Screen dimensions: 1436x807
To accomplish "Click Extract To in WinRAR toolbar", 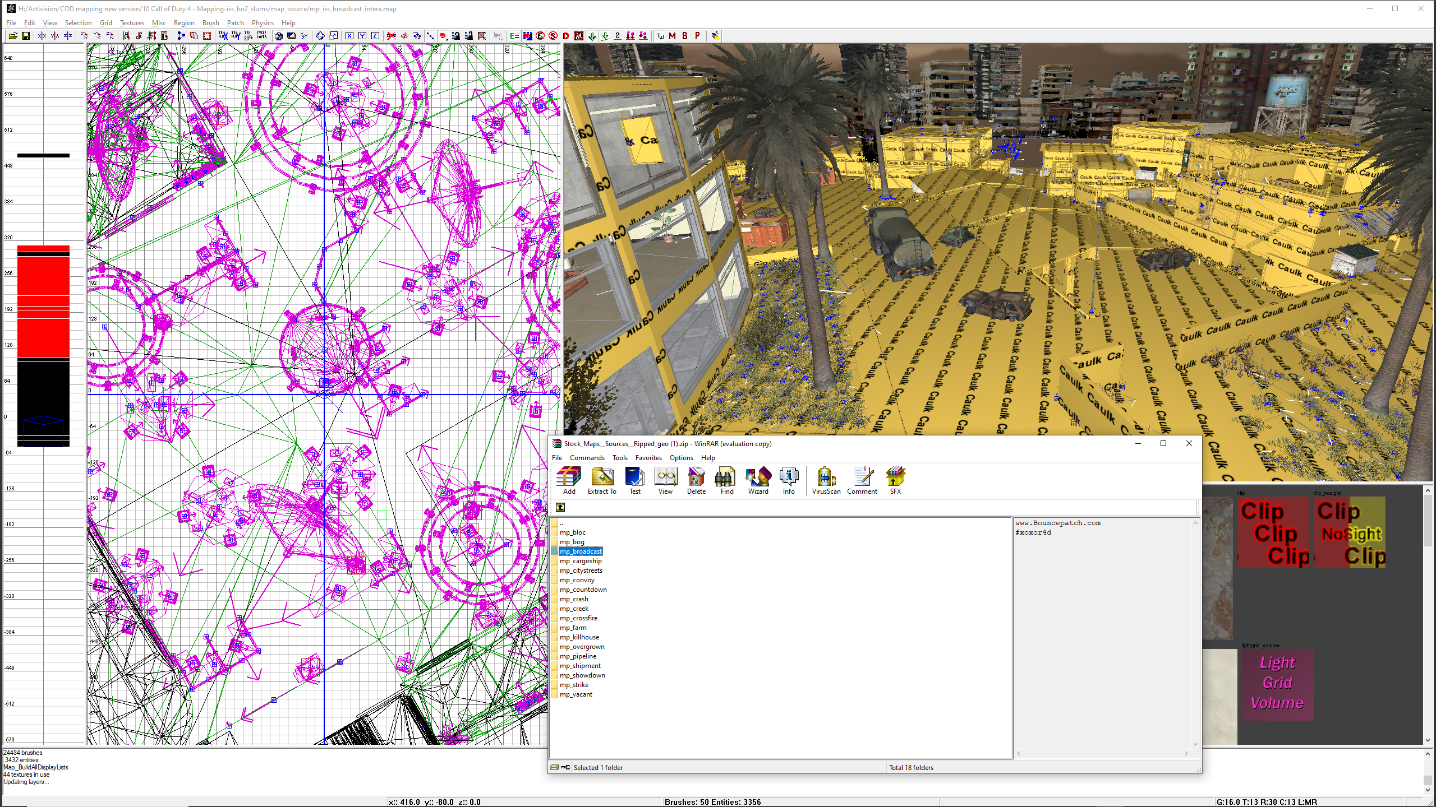I will point(602,481).
